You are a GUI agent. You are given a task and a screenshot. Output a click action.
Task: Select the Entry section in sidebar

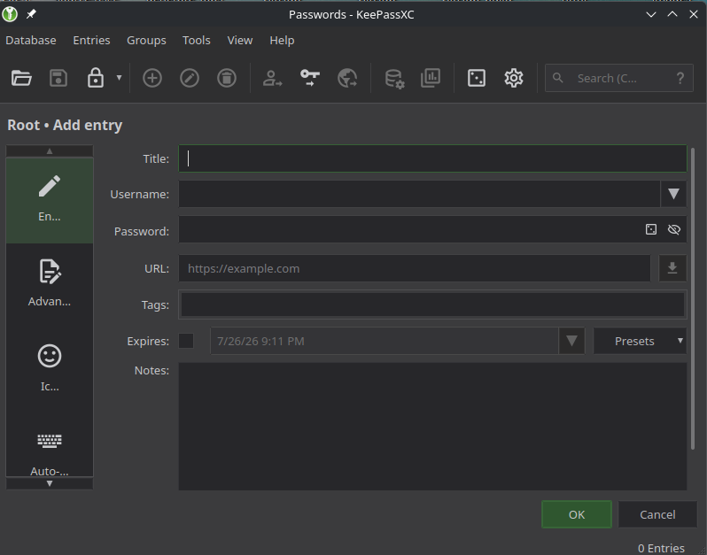click(x=50, y=200)
